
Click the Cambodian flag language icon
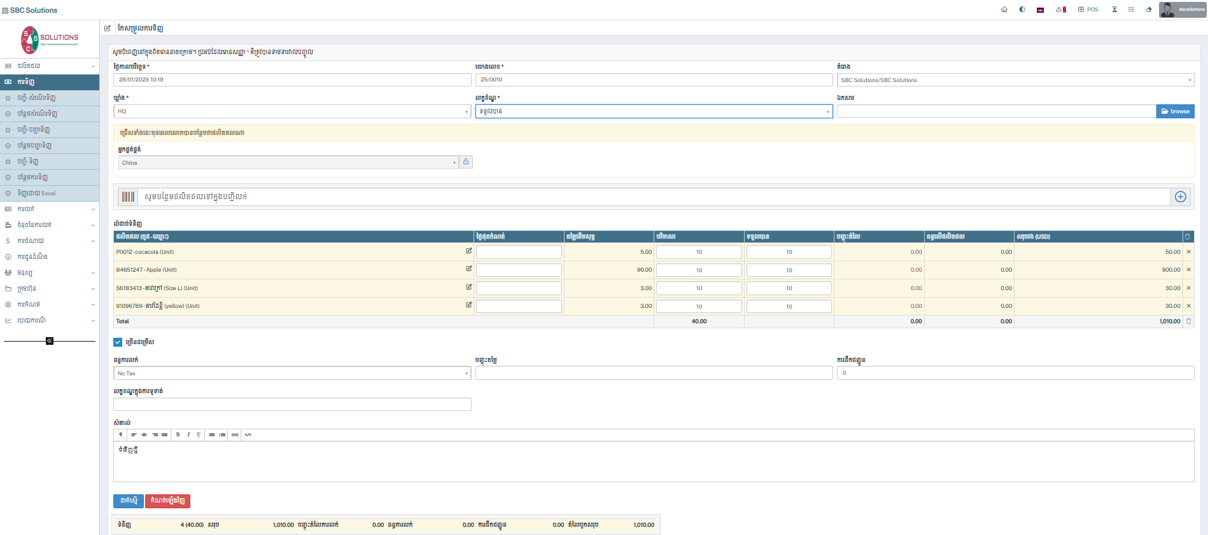coord(1040,10)
